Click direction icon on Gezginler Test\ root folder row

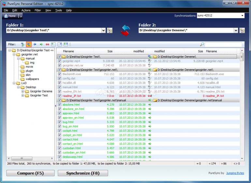coord(150,57)
